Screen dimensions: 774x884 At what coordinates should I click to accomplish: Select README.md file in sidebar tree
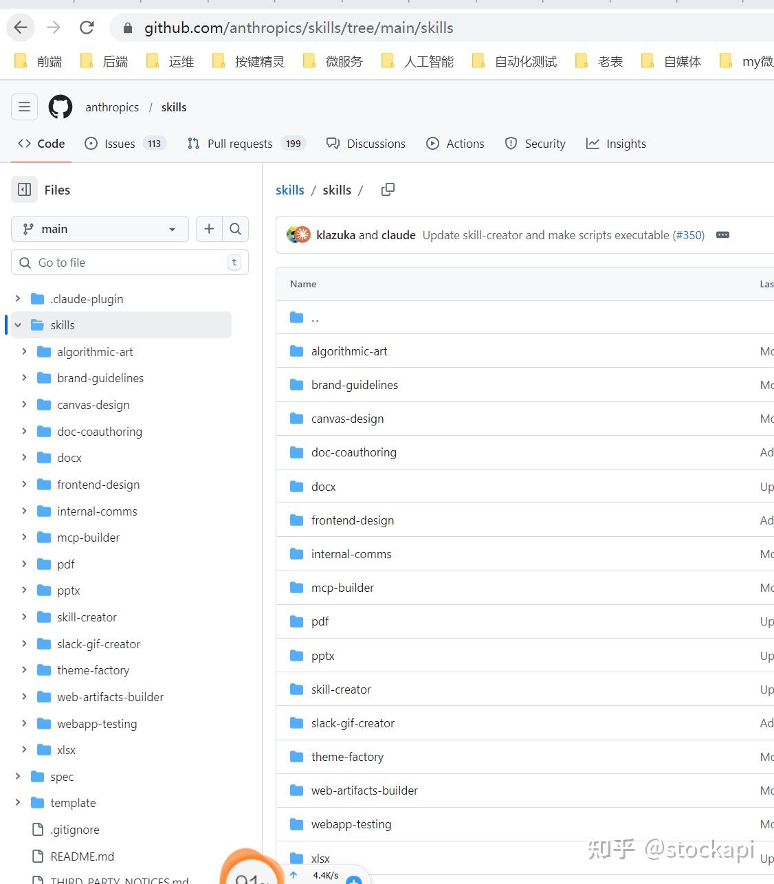click(82, 857)
